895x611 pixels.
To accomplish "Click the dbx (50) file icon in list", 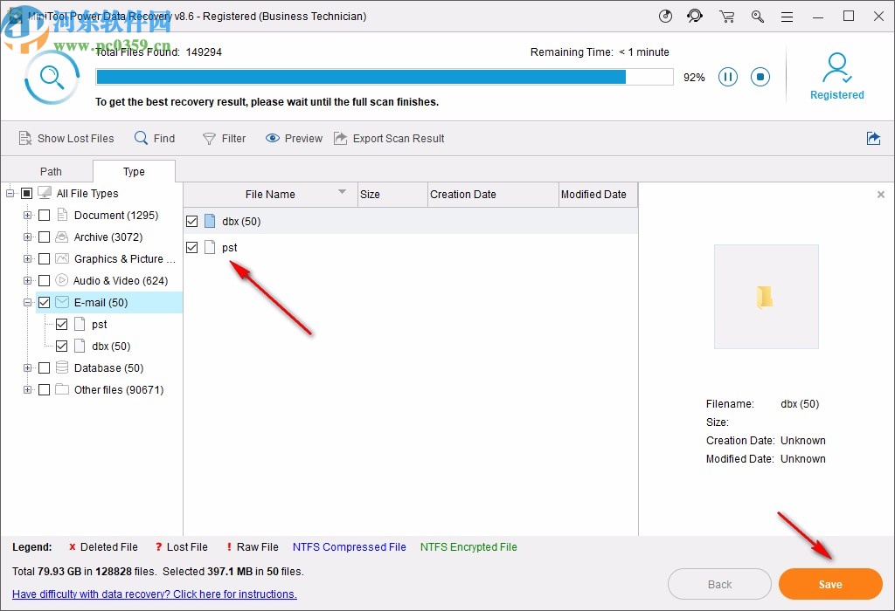I will [x=210, y=221].
